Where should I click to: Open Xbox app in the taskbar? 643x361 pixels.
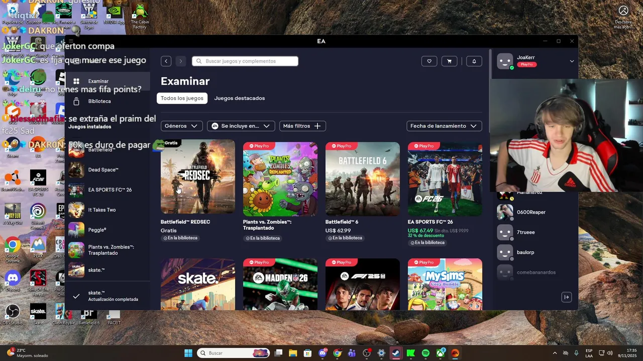[x=440, y=353]
